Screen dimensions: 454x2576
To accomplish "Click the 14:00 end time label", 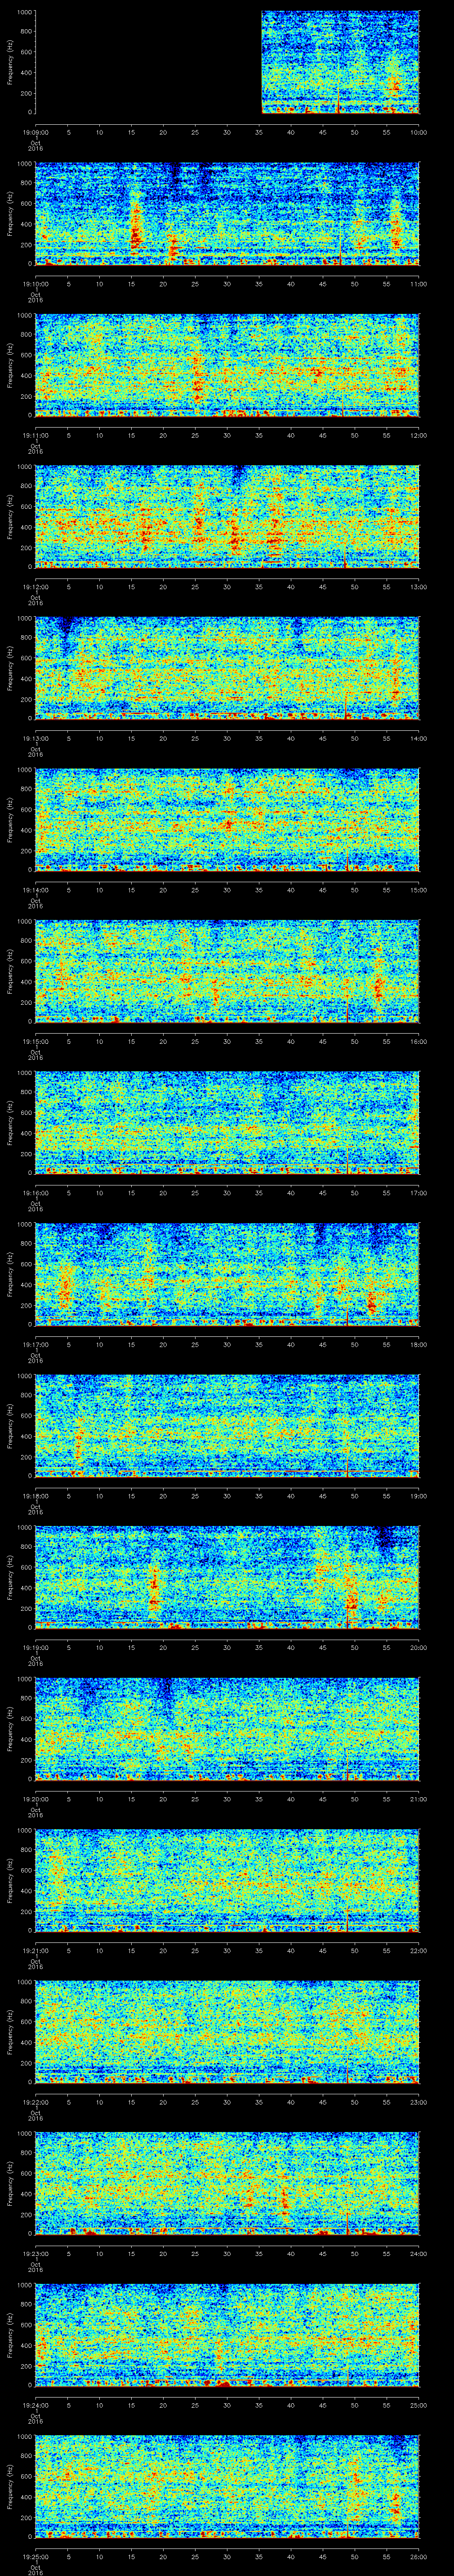I will click(418, 738).
